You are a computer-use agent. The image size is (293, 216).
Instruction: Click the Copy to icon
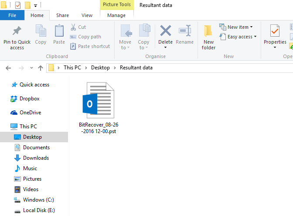[x=144, y=31]
